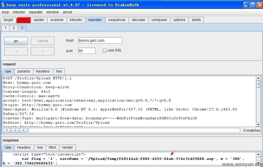Open the about menu

[67, 12]
